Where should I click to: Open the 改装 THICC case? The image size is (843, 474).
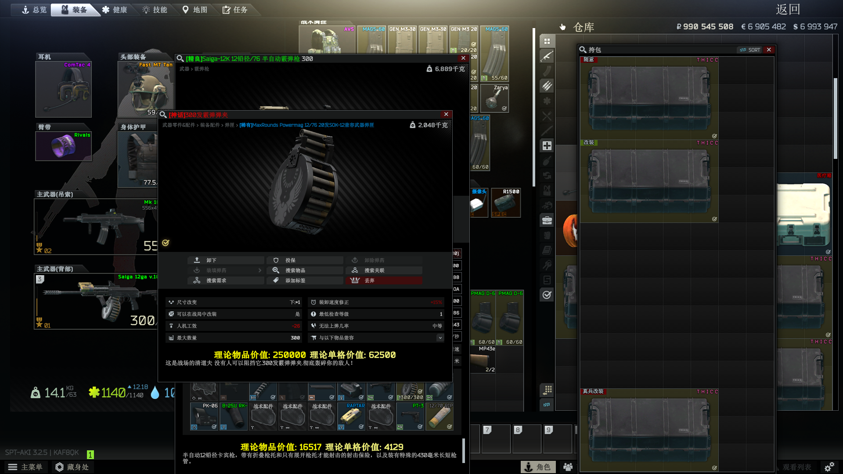tap(649, 181)
